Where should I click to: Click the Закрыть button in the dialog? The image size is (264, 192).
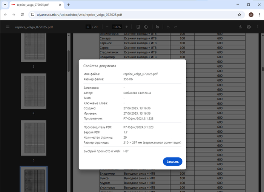173,161
